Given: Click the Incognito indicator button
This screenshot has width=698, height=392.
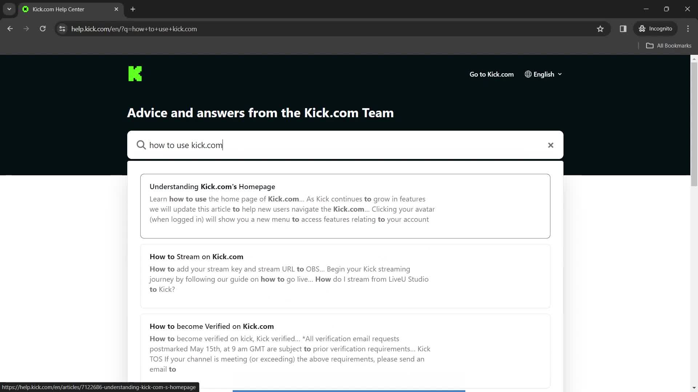Looking at the screenshot, I should pyautogui.click(x=655, y=29).
